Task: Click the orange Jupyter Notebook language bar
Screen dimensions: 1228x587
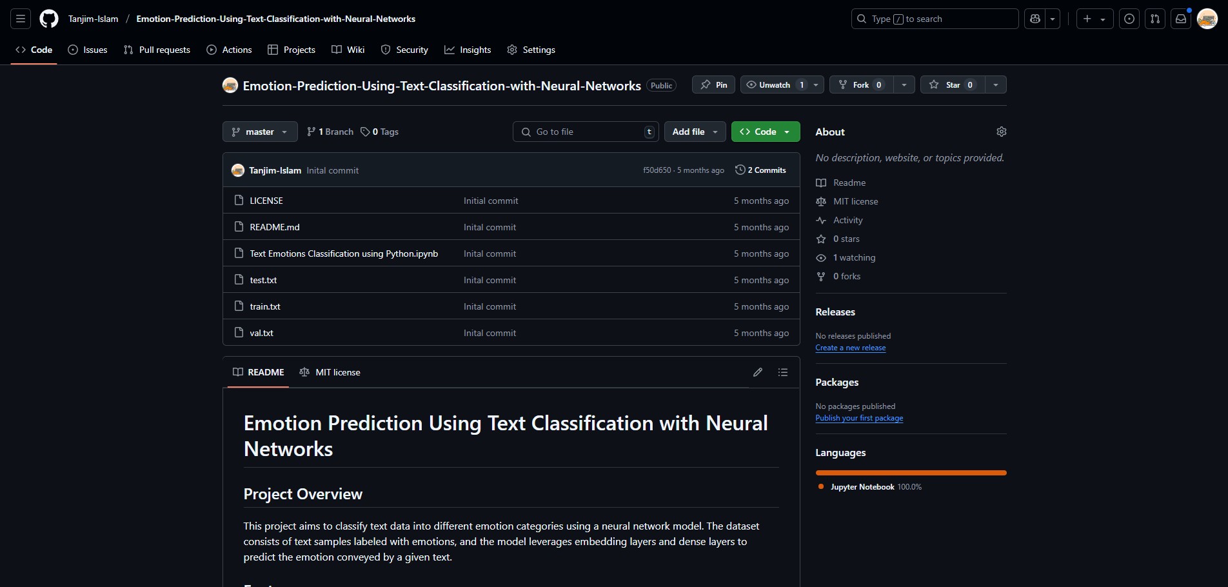Action: (x=911, y=473)
